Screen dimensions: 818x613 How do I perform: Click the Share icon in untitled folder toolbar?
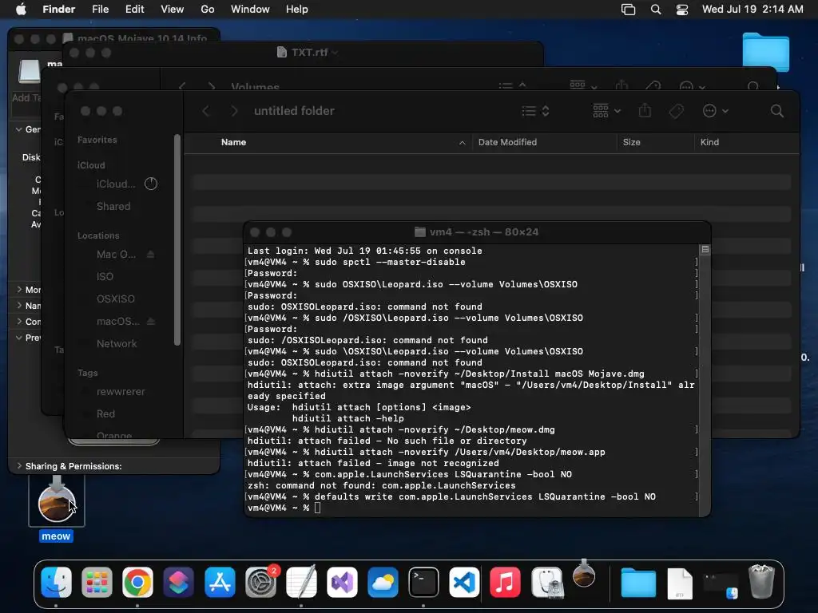pos(645,110)
